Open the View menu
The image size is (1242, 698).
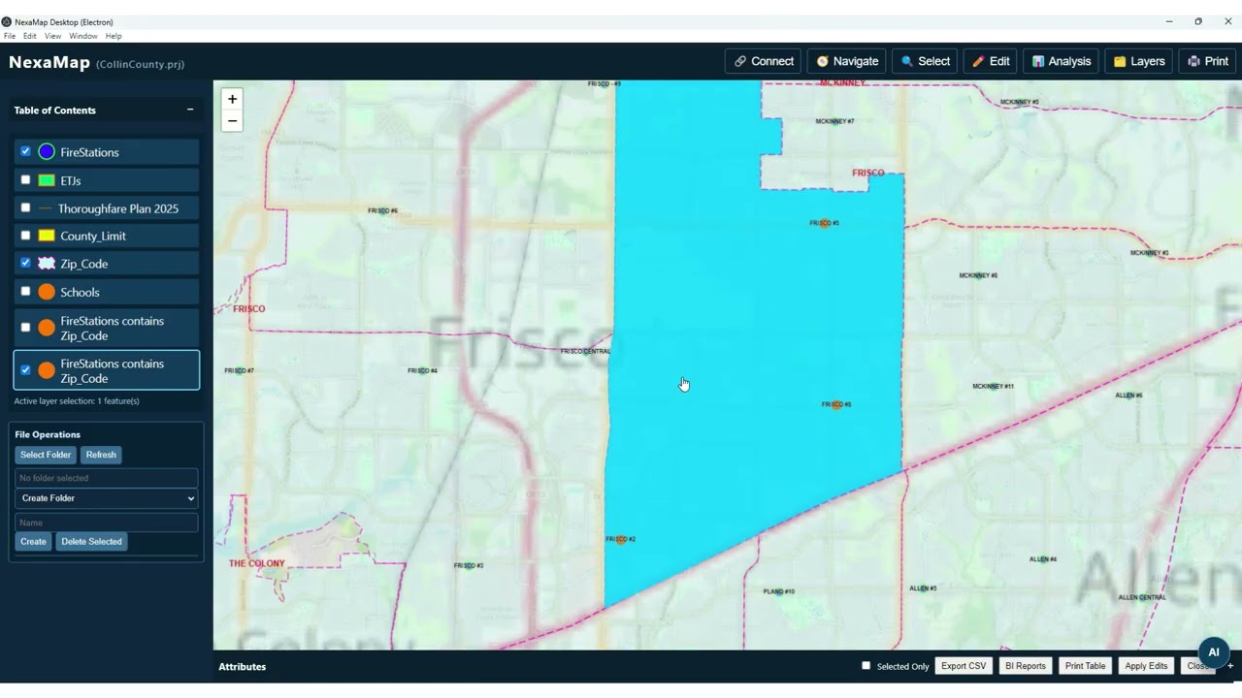pyautogui.click(x=52, y=36)
